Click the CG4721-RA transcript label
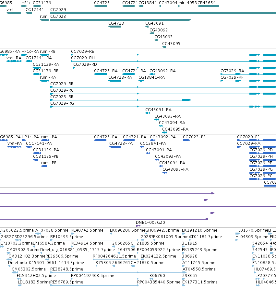Image resolution: width=276 pixels, height=287 pixels. click(x=134, y=71)
